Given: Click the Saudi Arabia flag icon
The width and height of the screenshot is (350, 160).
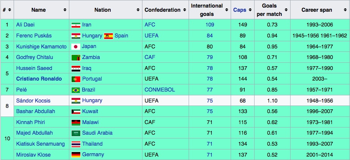Looking at the screenshot, I should [x=76, y=133].
